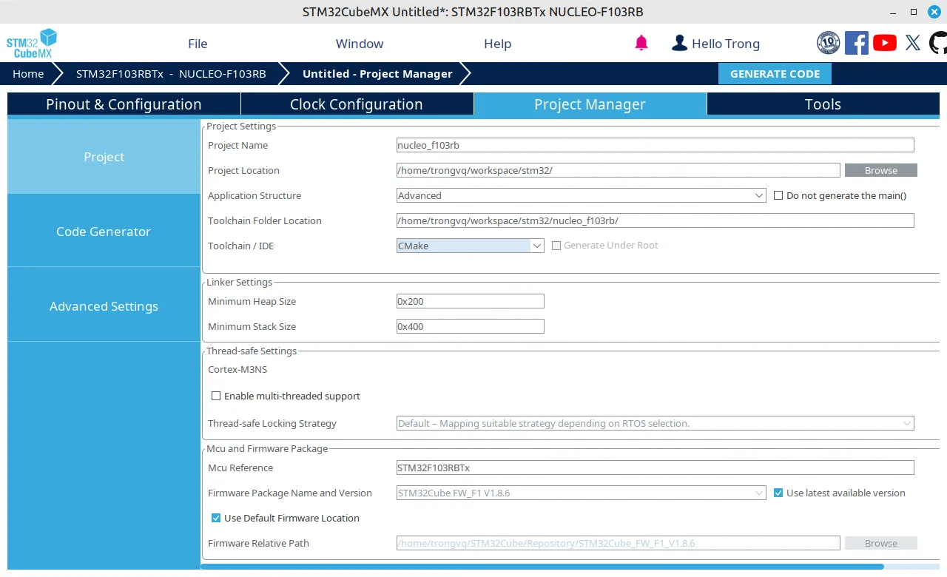
Task: Click the Cortex-M3NS label
Action: click(237, 369)
